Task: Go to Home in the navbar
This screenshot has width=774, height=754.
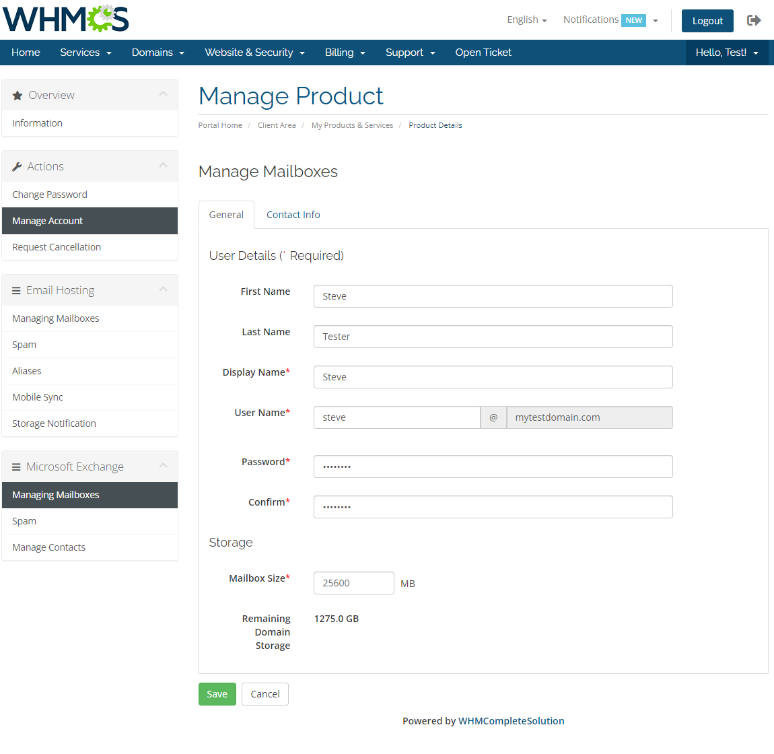Action: [26, 53]
